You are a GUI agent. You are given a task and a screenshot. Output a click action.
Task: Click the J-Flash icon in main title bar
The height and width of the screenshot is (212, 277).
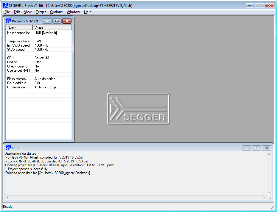tap(5, 5)
